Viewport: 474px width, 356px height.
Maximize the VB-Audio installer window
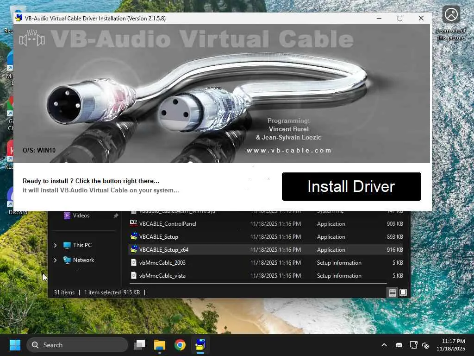coord(399,18)
